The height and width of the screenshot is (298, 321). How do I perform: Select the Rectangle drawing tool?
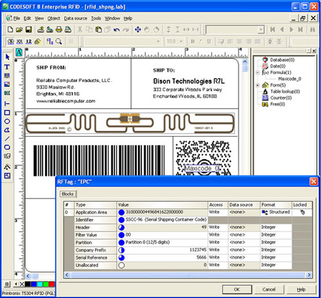point(7,112)
